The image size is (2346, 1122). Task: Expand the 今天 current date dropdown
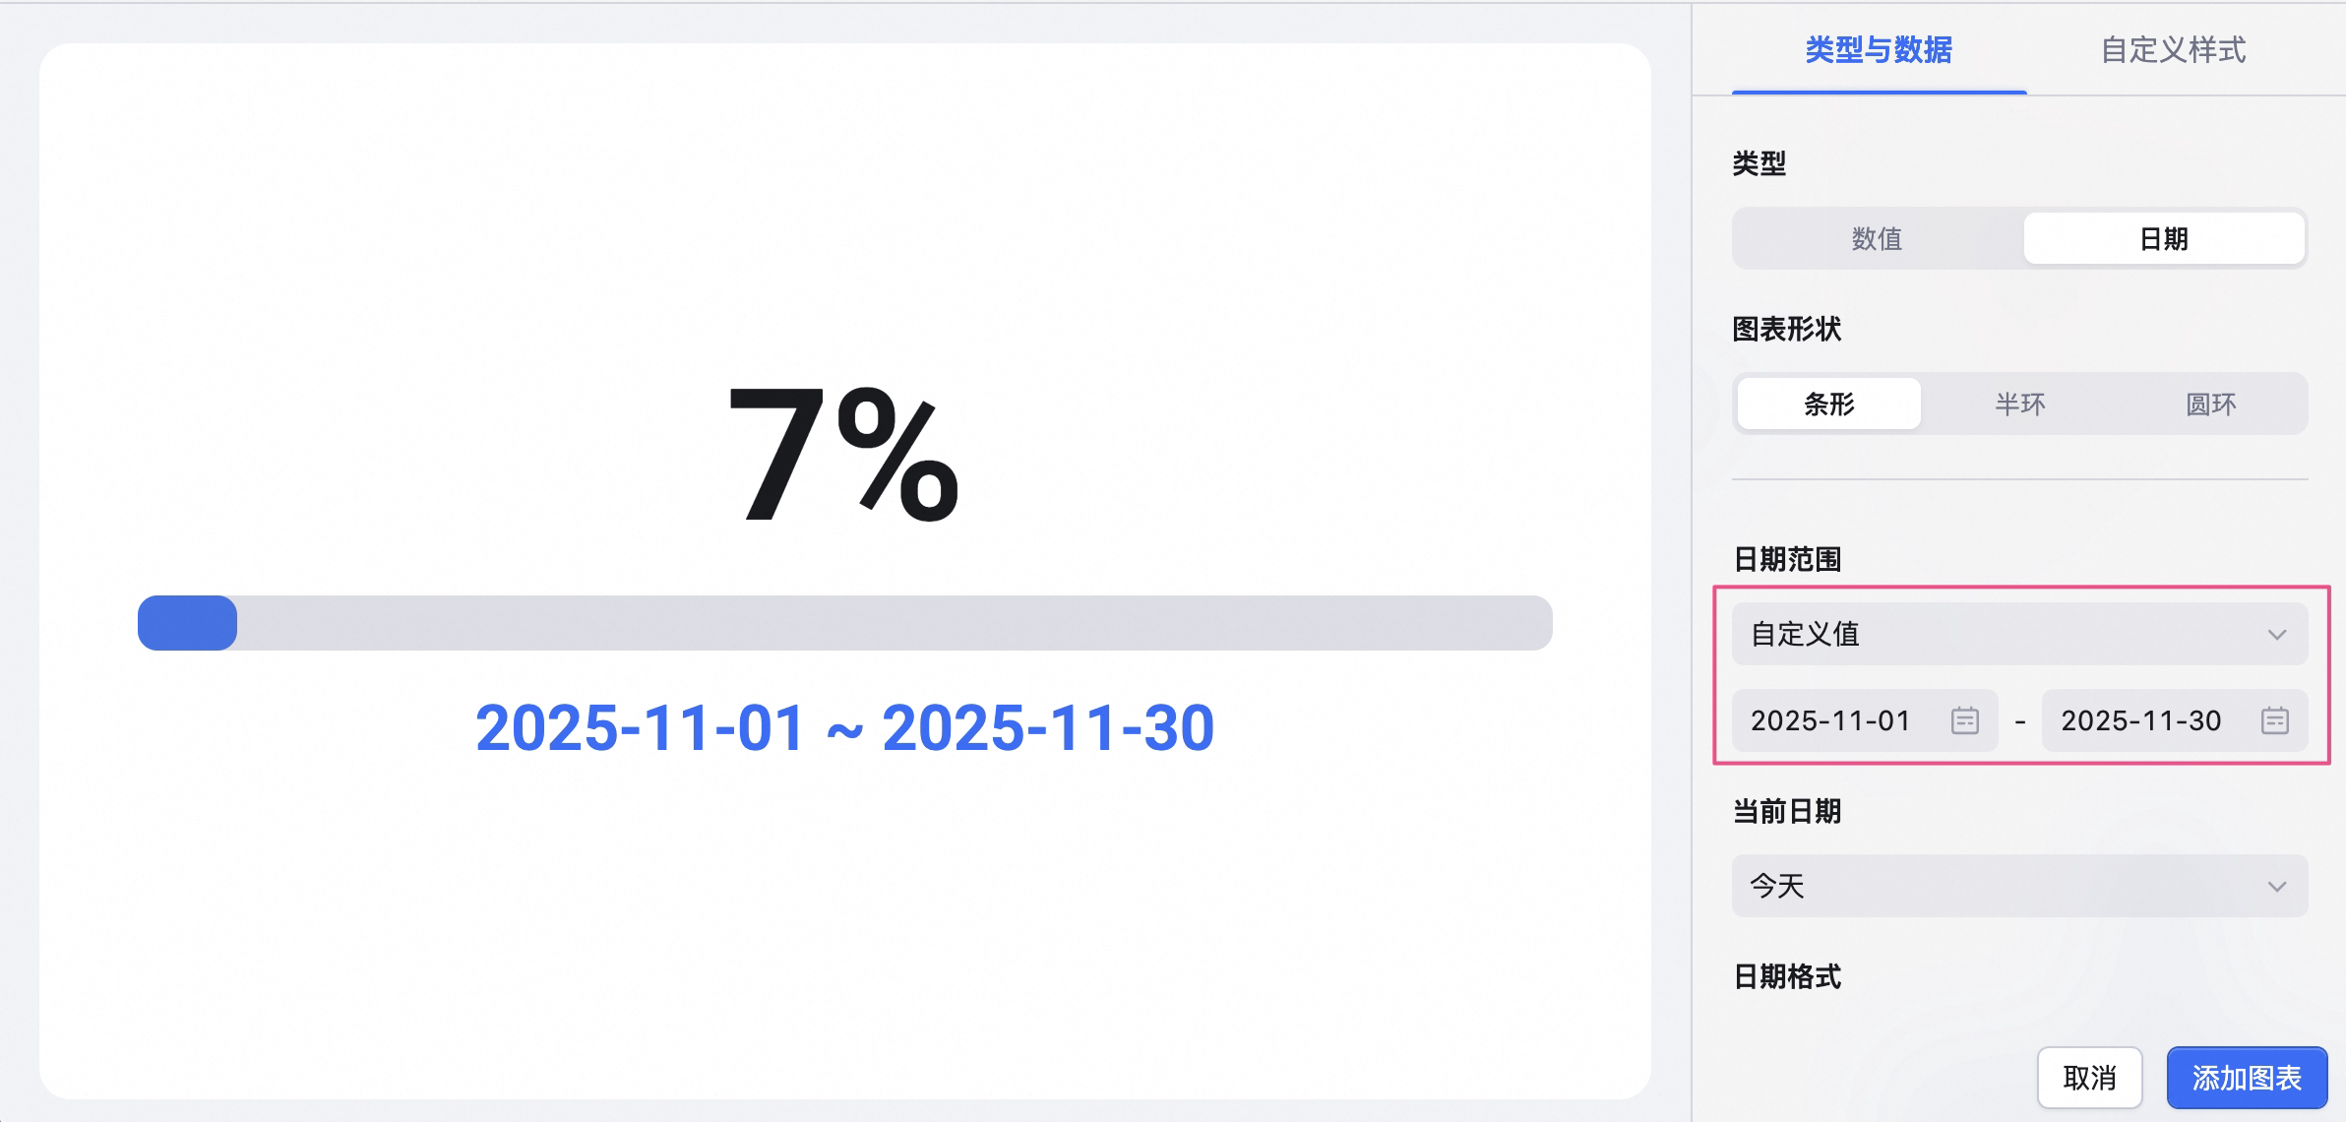click(2019, 886)
